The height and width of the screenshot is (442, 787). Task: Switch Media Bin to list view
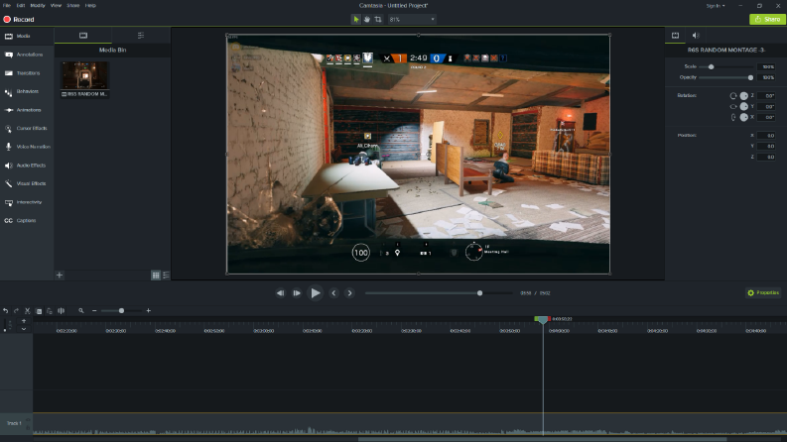pyautogui.click(x=166, y=276)
